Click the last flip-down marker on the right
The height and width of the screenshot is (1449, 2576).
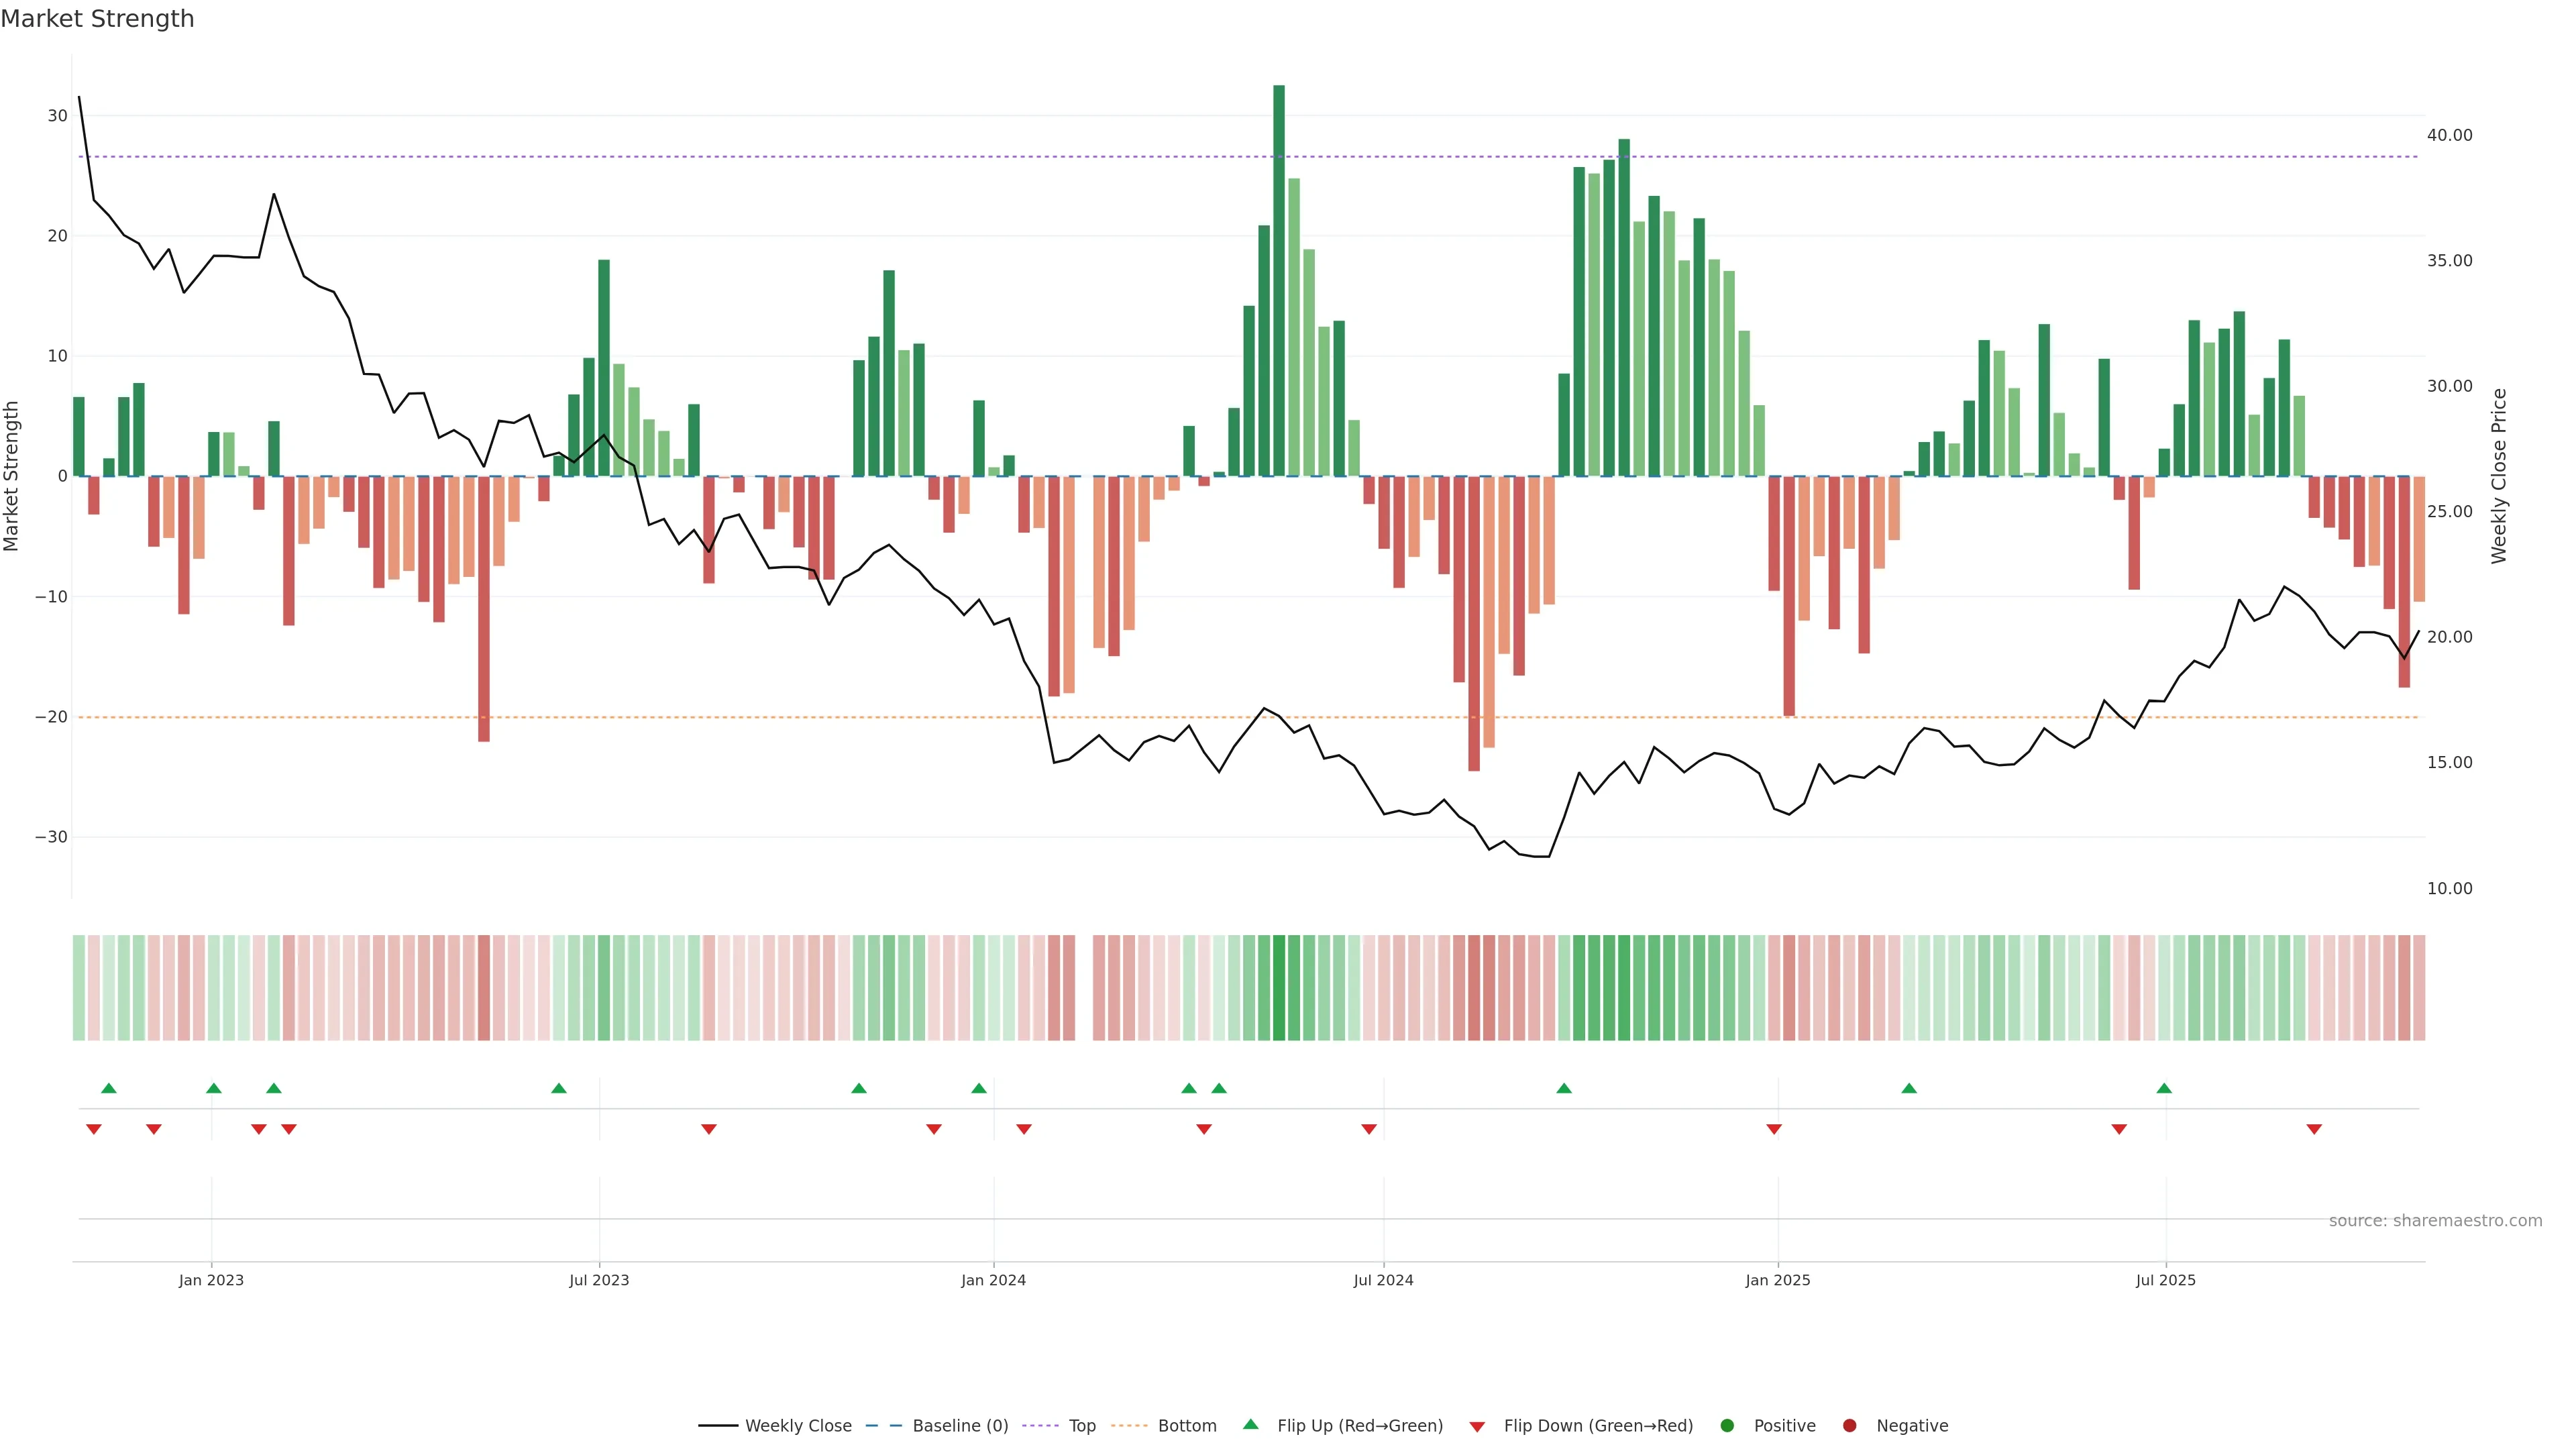(x=2314, y=1129)
